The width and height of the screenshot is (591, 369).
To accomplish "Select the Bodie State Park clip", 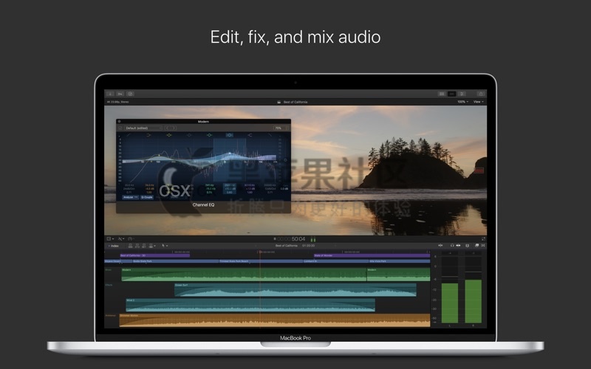I will click(175, 261).
